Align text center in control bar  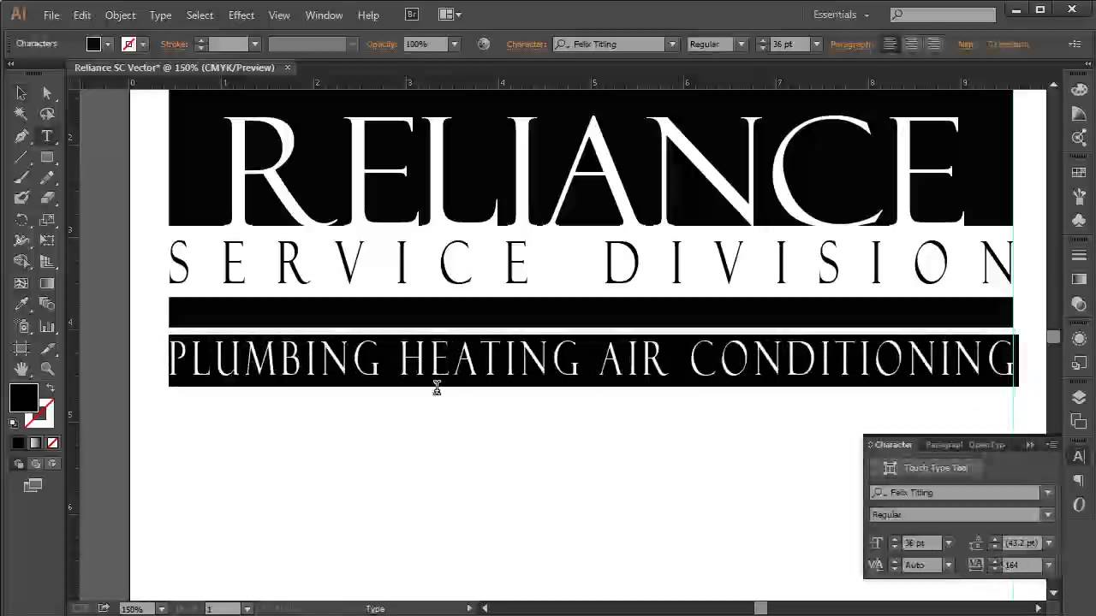(x=912, y=44)
